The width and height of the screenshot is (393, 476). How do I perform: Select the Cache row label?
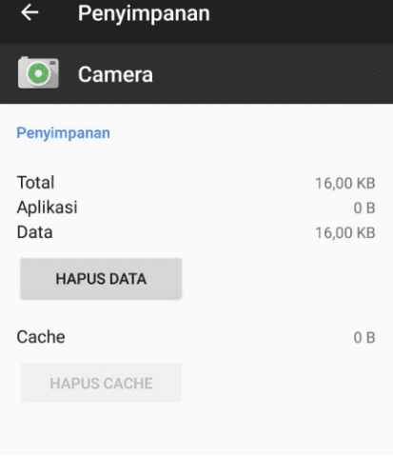coord(41,337)
